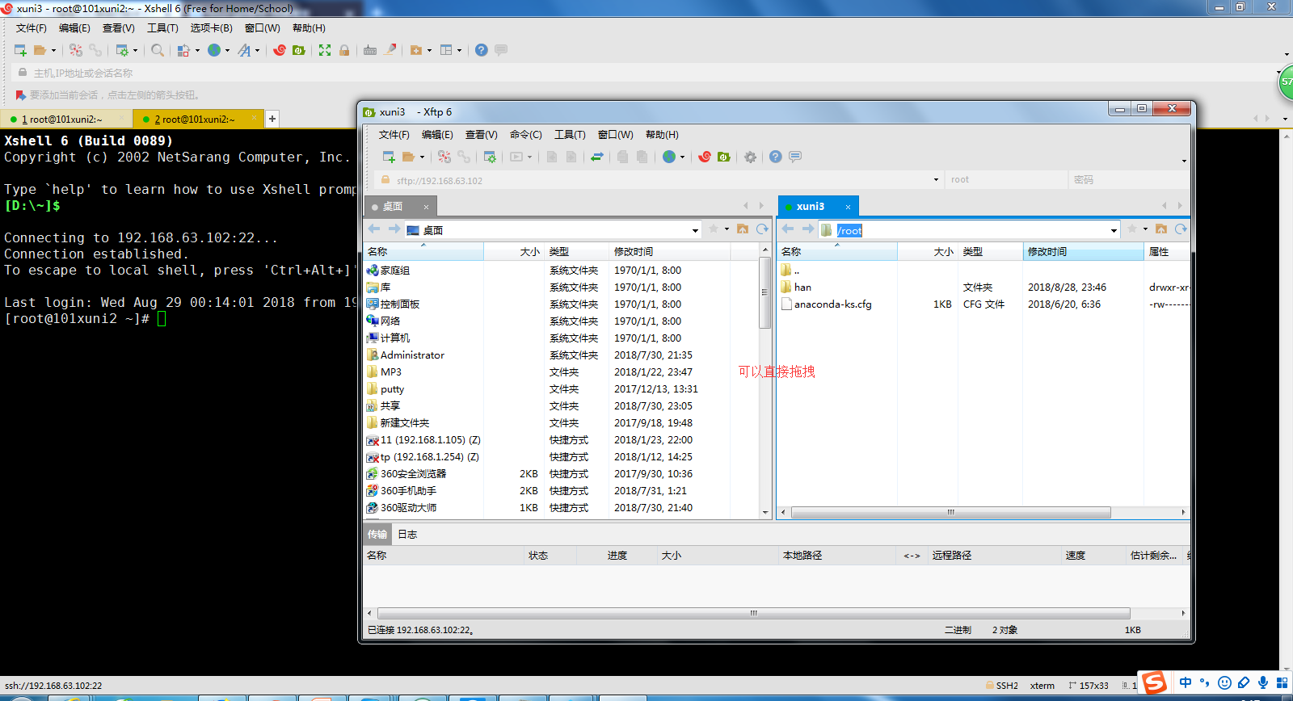Viewport: 1293px width, 701px height.
Task: Toggle full screen icon in Xshell toolbar
Action: (x=325, y=50)
